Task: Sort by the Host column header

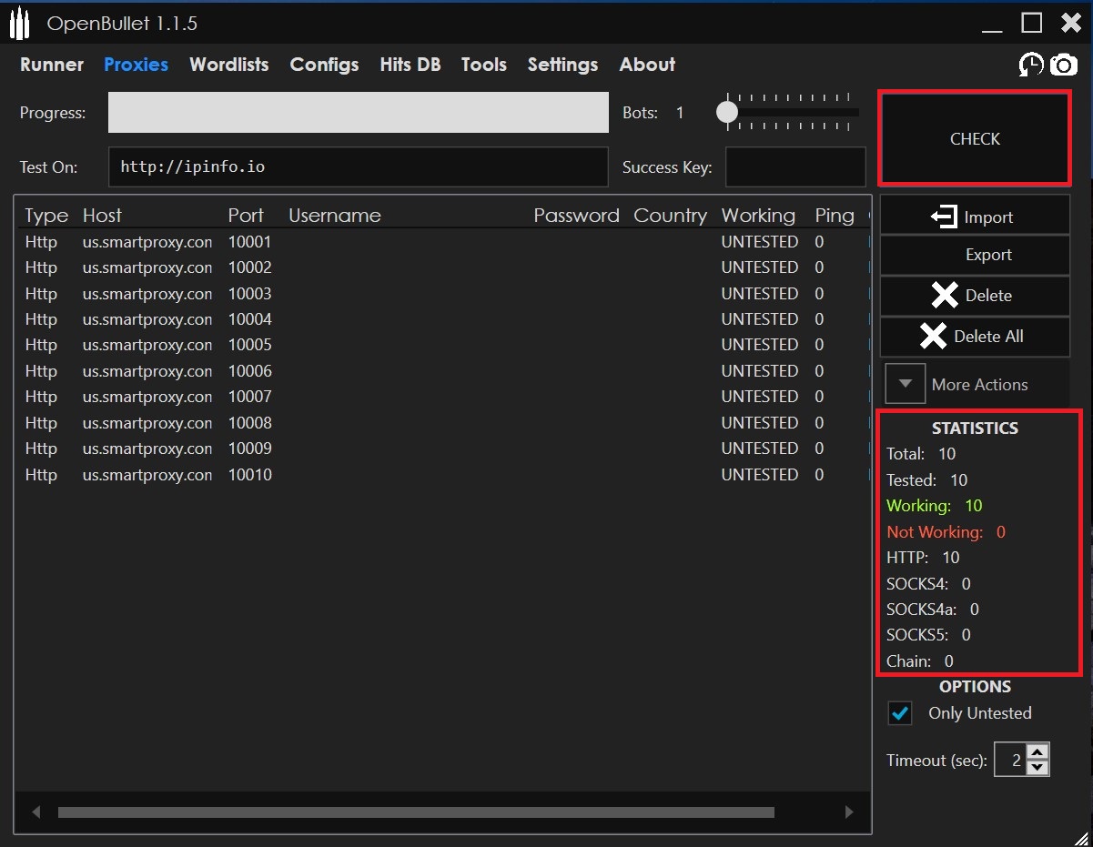Action: (102, 216)
